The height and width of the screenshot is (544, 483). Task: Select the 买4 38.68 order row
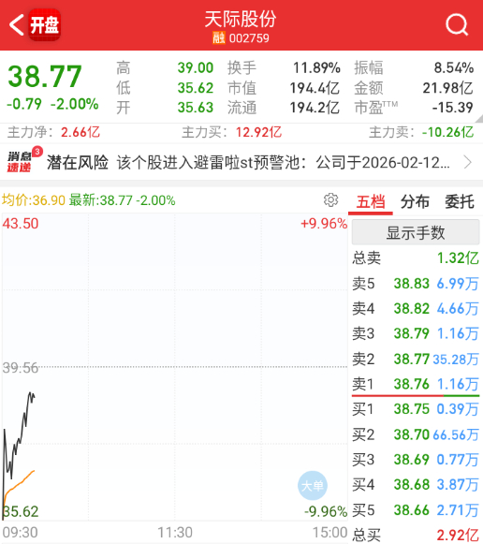click(x=416, y=485)
